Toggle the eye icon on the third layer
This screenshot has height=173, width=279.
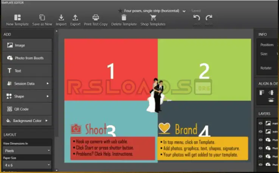pyautogui.click(x=260, y=140)
